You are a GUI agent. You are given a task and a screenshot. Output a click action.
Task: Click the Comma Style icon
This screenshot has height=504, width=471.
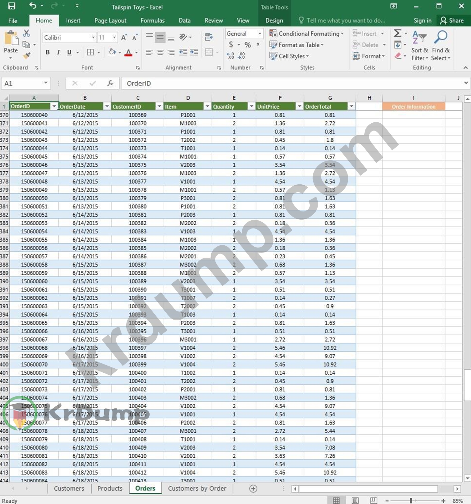click(x=258, y=45)
